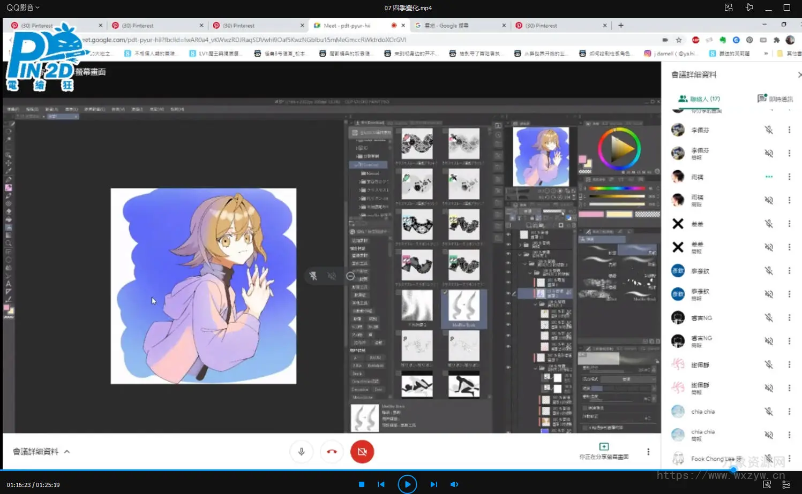The image size is (802, 494).
Task: Switch to the 即時通訊 chat tab
Action: 775,99
